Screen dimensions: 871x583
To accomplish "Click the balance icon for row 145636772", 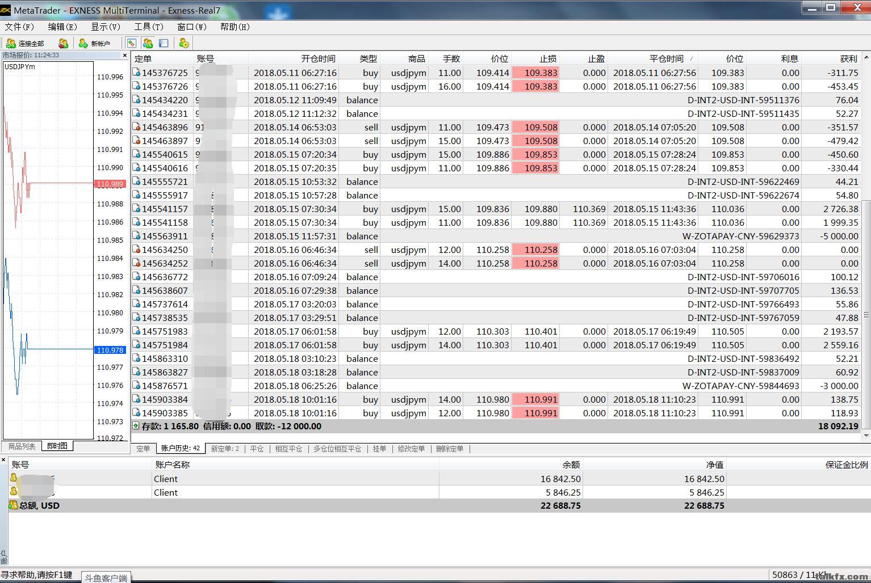I will [136, 277].
